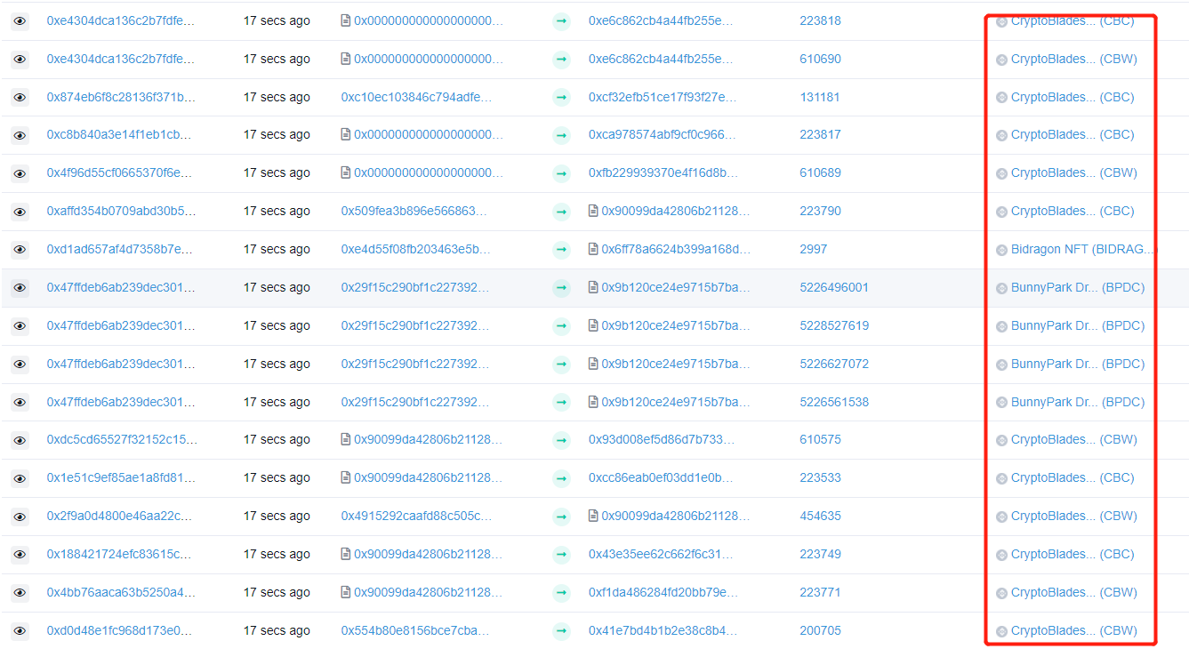Viewport: 1189px width, 649px height.
Task: Click the eye icon beside hash 0x4bb76aaca63b5250a4
Action: [x=20, y=593]
